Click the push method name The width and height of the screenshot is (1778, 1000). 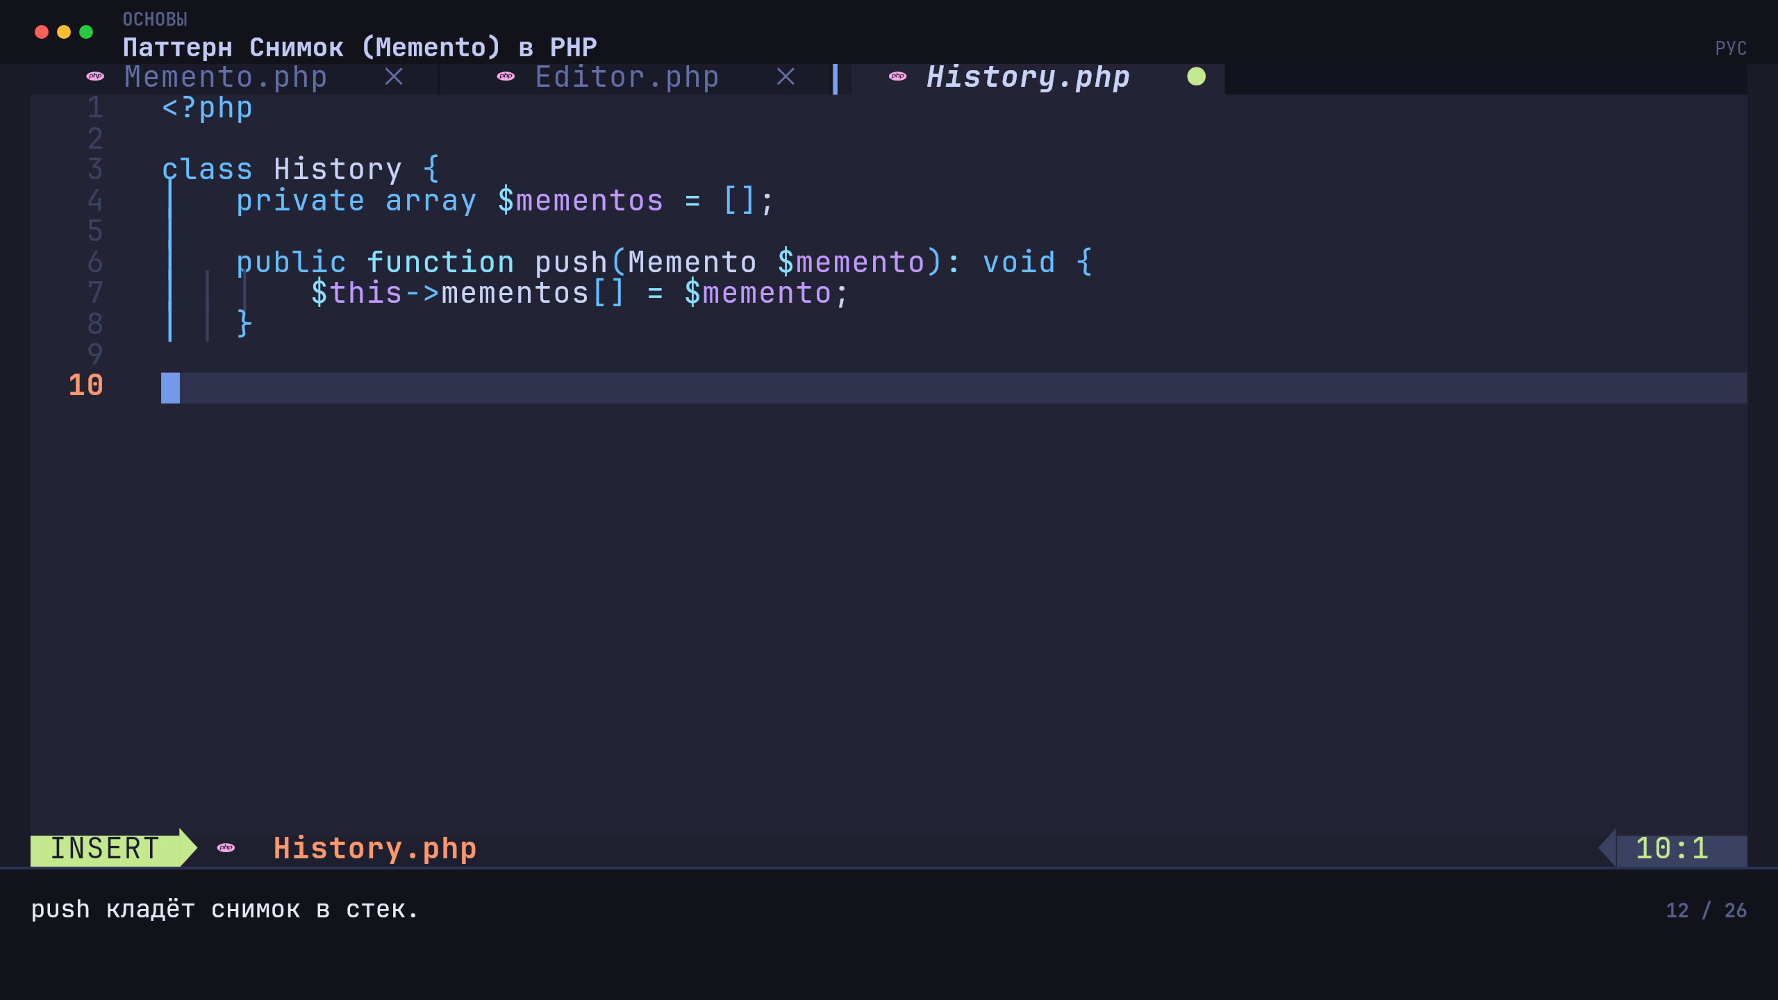571,262
